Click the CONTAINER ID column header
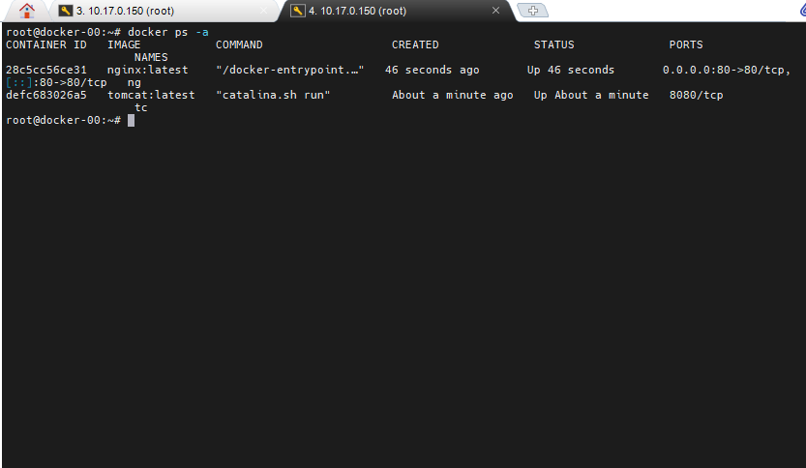The height and width of the screenshot is (468, 806). [x=46, y=44]
